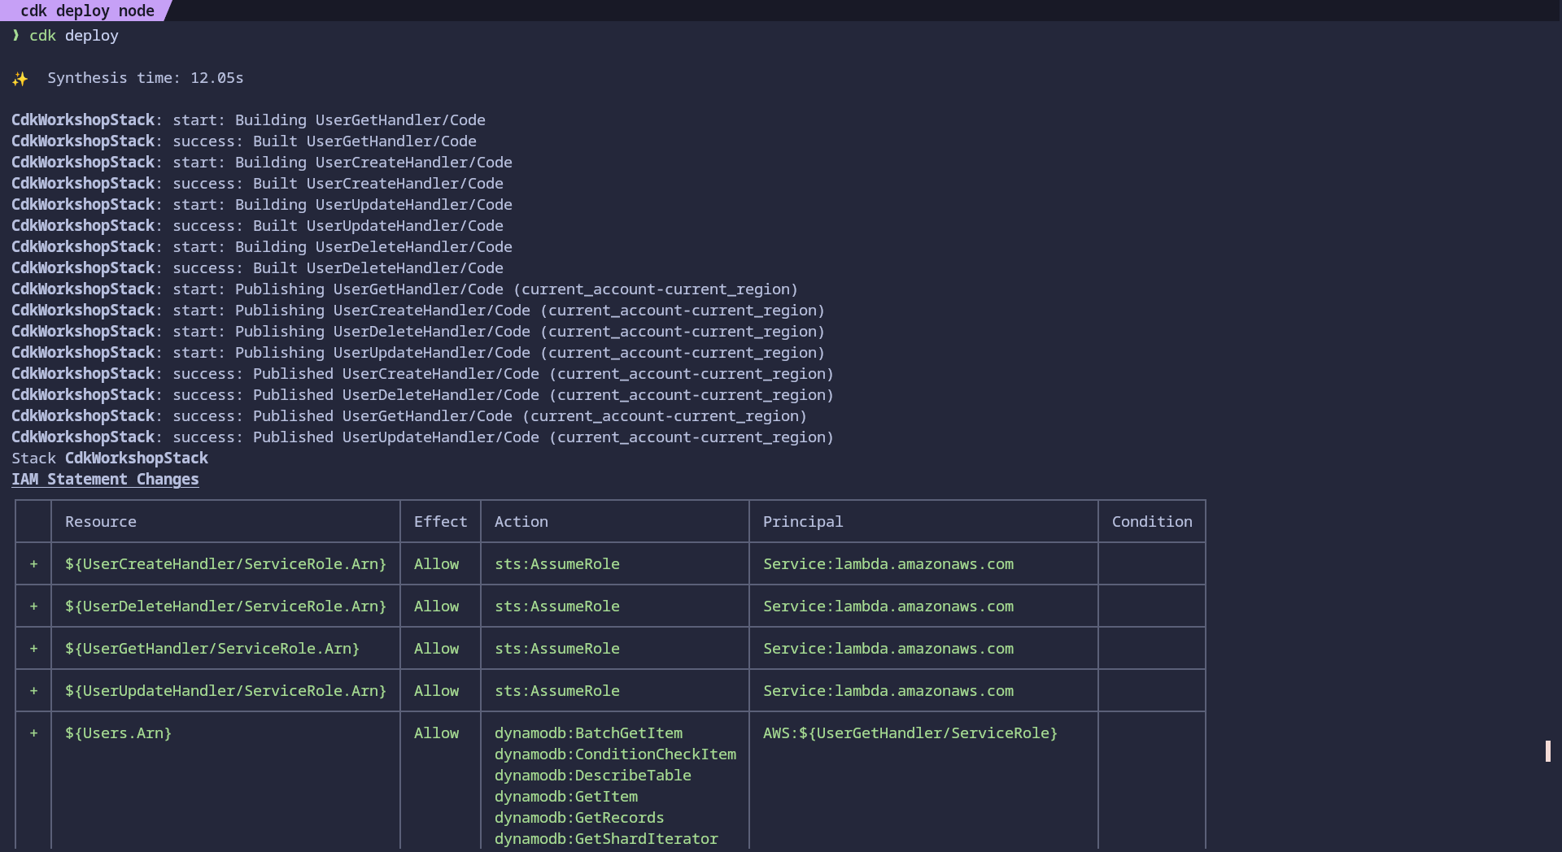The image size is (1562, 852).
Task: Click 'start: Building UserDeleteHandler/Code' line
Action: pyautogui.click(x=262, y=247)
